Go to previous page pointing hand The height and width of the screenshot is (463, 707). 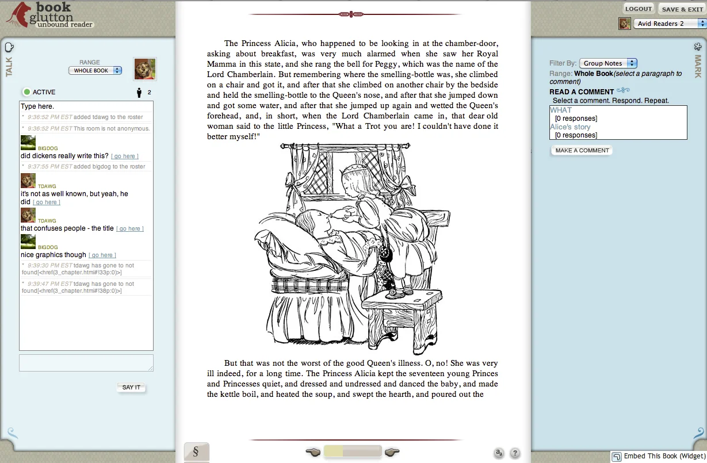(313, 452)
